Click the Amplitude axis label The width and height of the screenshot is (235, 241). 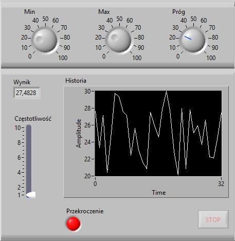(79, 134)
